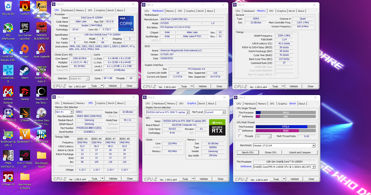Screen dimensions: 371x195
Task: Click the Multi Thread Ratio value 9.95
Action: pyautogui.click(x=306, y=136)
